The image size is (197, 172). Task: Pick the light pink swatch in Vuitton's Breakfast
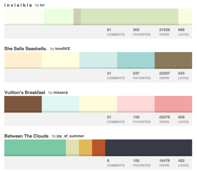pyautogui.click(x=136, y=104)
